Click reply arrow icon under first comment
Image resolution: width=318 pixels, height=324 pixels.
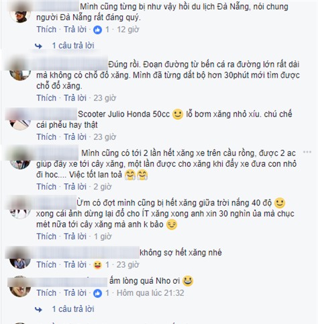pos(38,46)
